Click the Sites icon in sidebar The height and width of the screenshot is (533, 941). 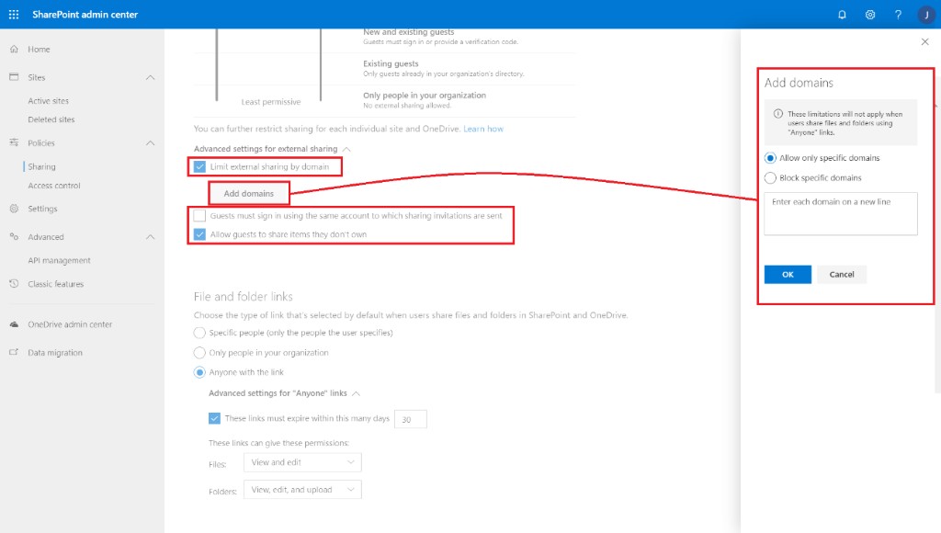(x=14, y=77)
